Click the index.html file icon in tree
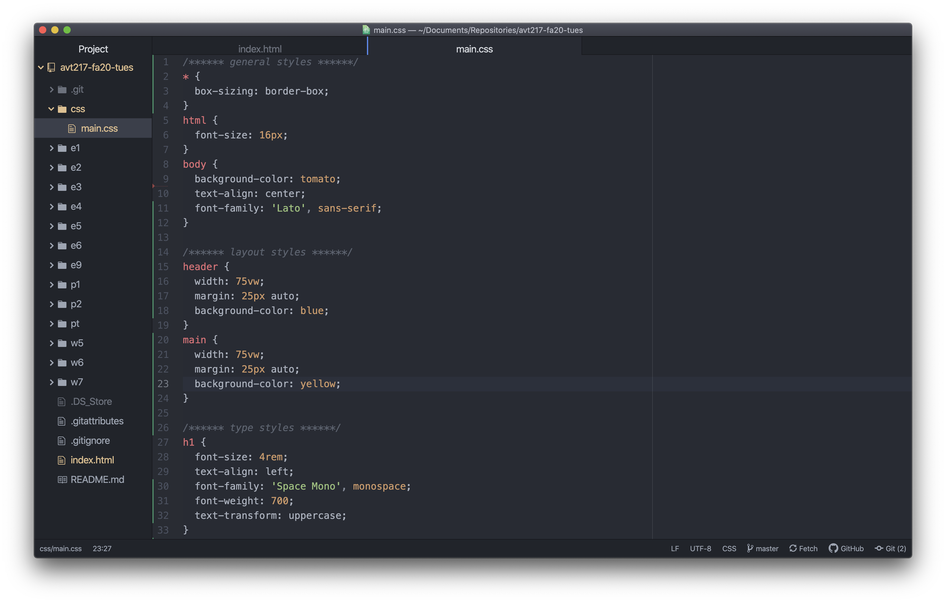 point(62,460)
